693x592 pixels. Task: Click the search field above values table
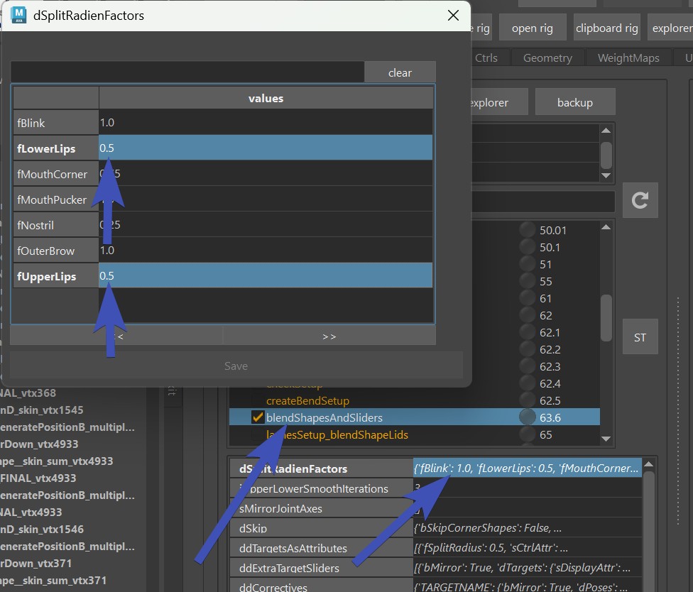click(187, 72)
